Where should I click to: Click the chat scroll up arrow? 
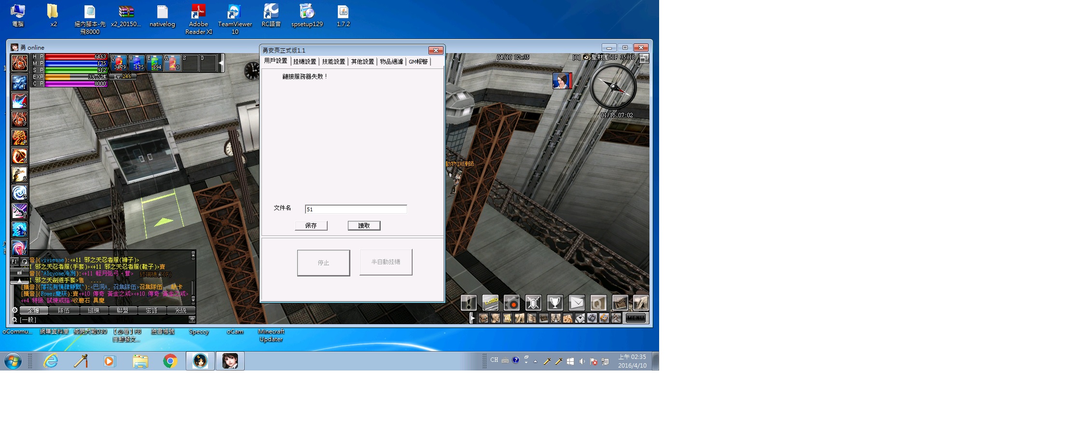pyautogui.click(x=193, y=254)
